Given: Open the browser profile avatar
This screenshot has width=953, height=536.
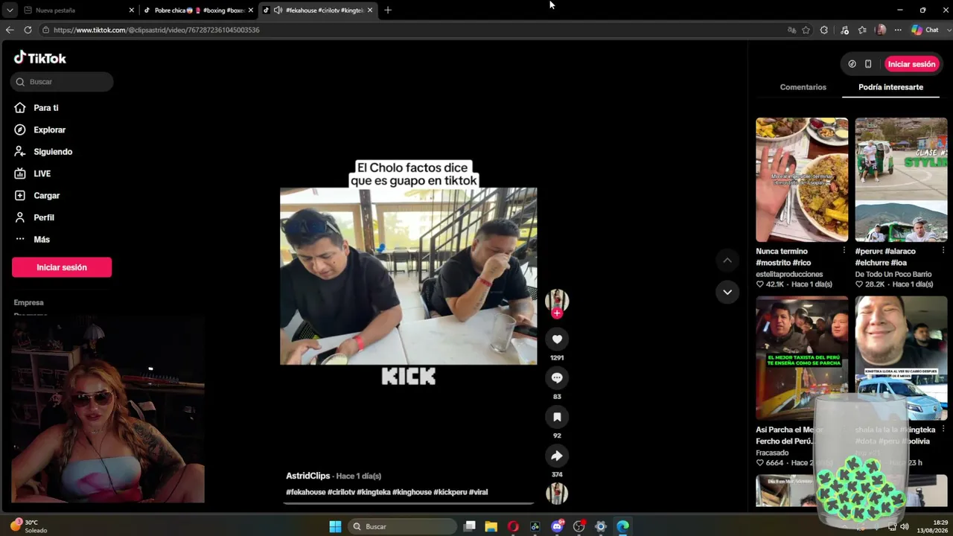Looking at the screenshot, I should [x=882, y=30].
